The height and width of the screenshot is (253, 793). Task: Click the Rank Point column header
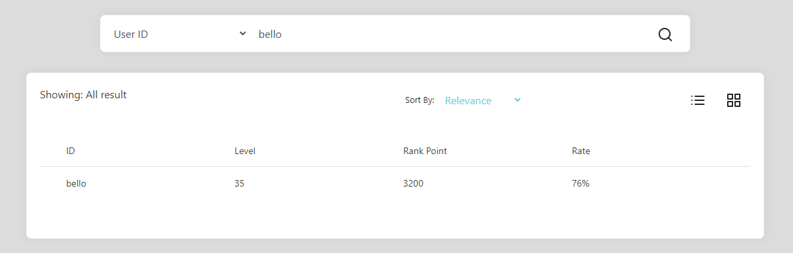(x=425, y=151)
